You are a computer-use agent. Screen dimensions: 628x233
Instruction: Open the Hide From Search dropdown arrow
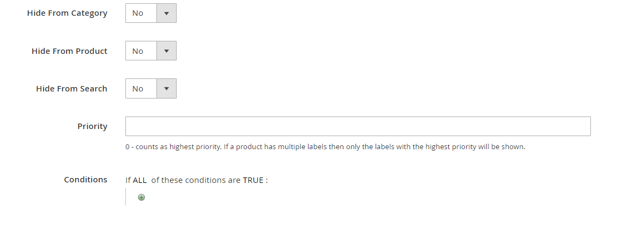click(x=166, y=89)
